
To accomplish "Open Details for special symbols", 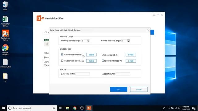I will coord(131,61).
